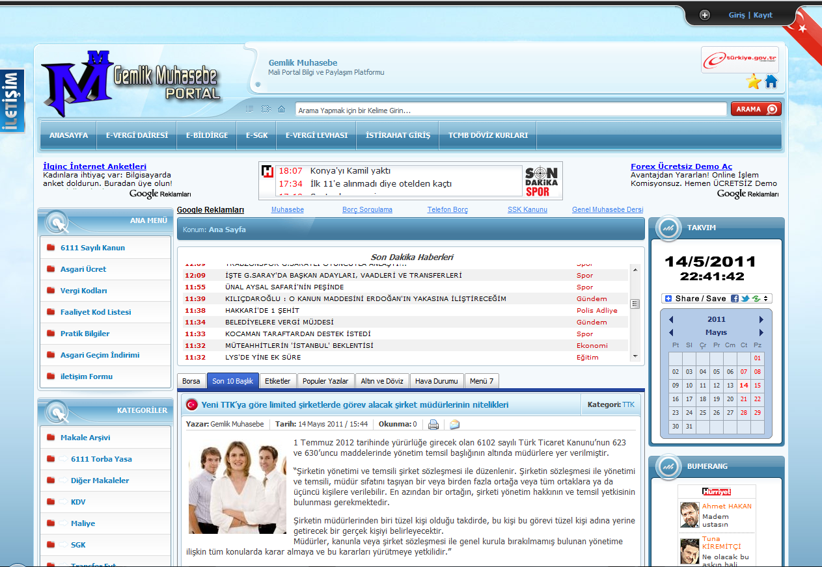Click the Turkish flag icon beside article title
This screenshot has width=822, height=567.
click(x=191, y=404)
